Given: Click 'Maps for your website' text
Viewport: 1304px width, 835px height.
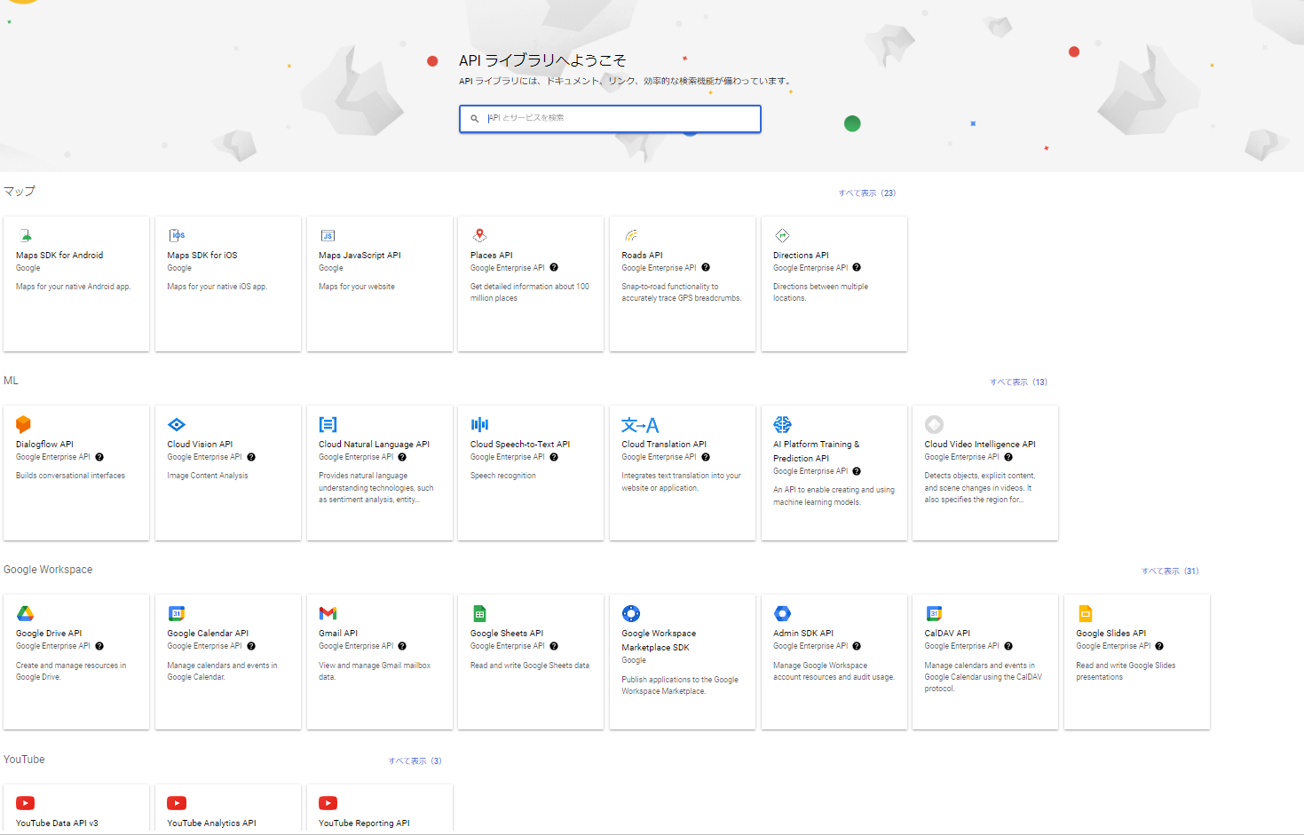Looking at the screenshot, I should [x=357, y=287].
